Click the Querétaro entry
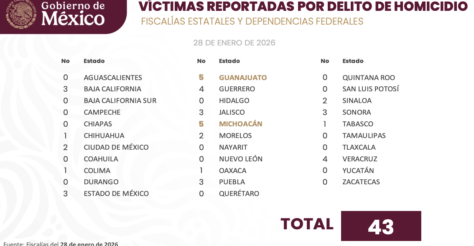Viewport: 474px width, 246px height. coord(239,193)
